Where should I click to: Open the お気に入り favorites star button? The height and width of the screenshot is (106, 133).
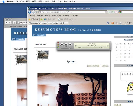pyautogui.click(x=33, y=19)
